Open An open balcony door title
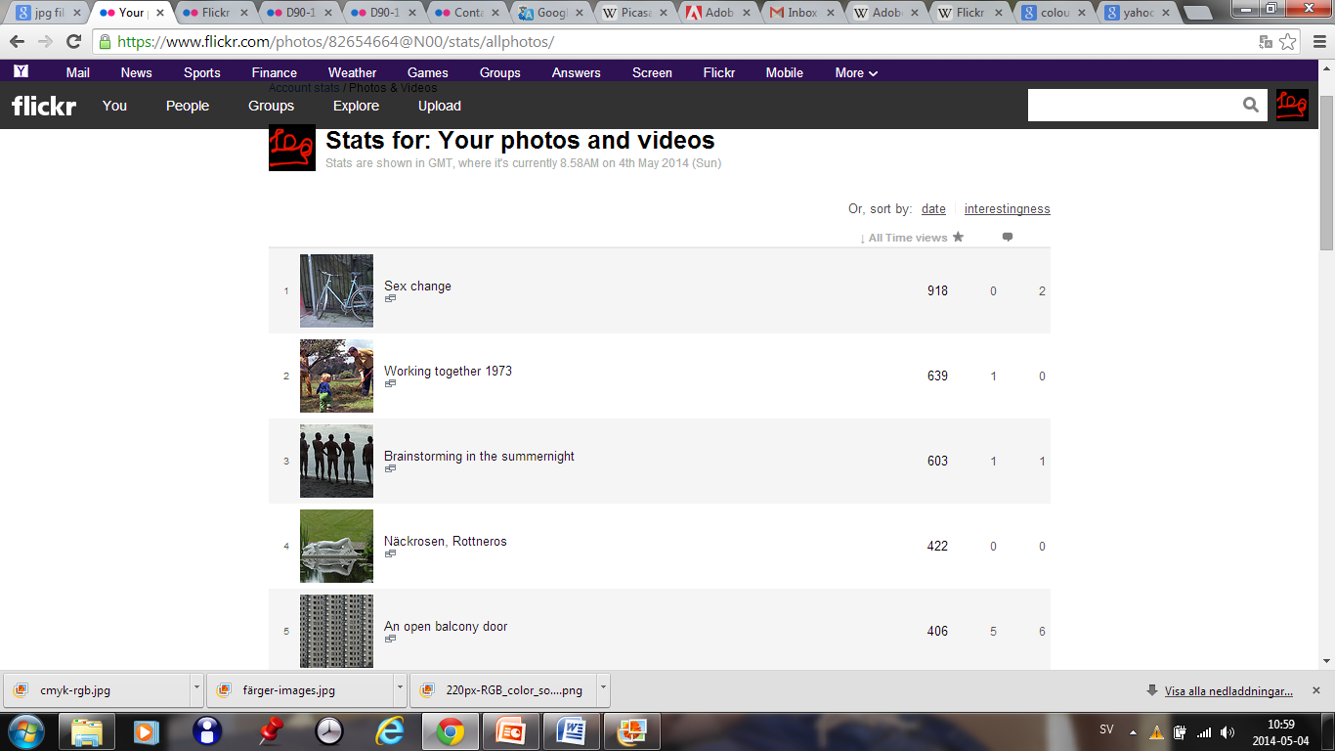Screen dimensions: 1335x751 pyautogui.click(x=446, y=626)
